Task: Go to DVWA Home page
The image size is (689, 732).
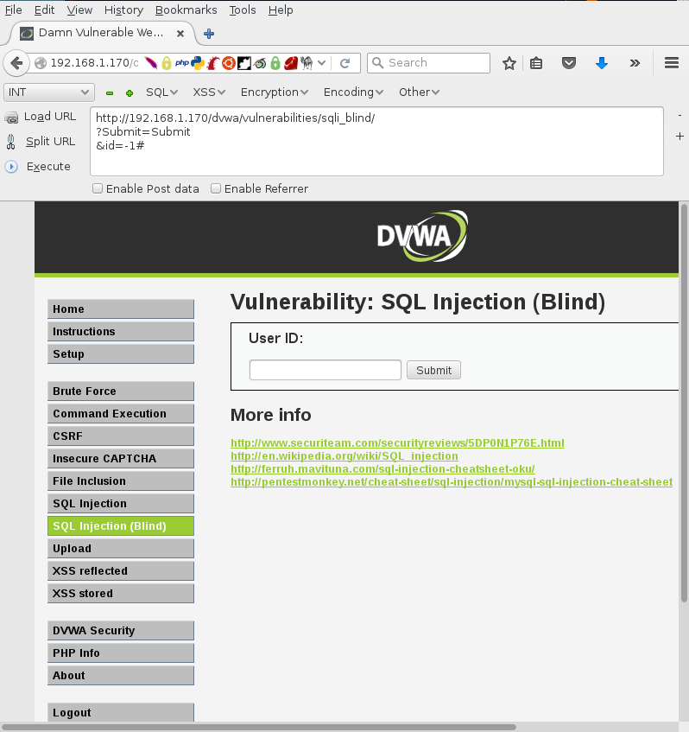Action: [x=121, y=309]
